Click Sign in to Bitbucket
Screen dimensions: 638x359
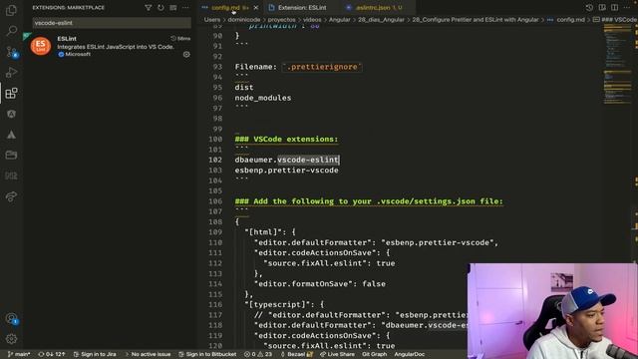pos(207,354)
